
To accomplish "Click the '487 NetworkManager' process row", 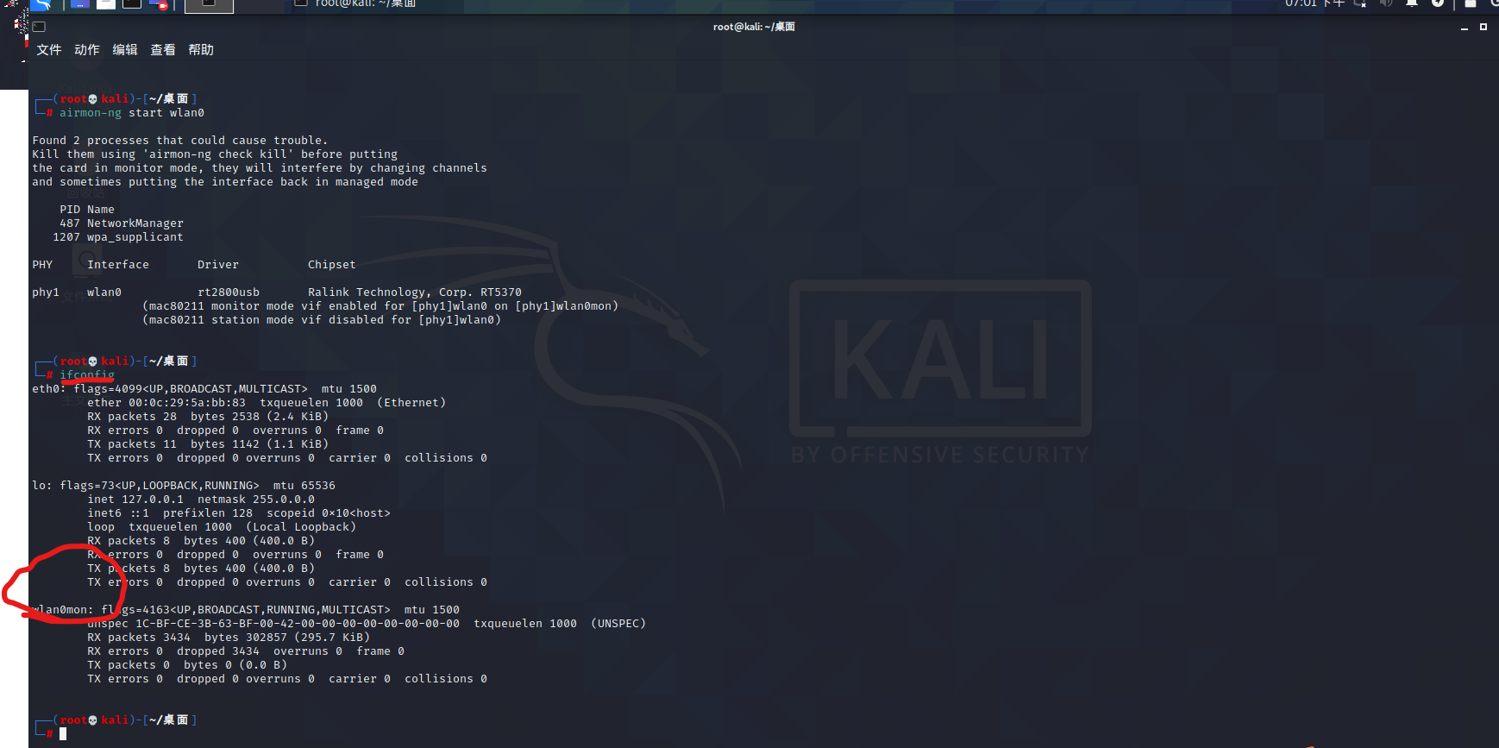I will pyautogui.click(x=122, y=223).
